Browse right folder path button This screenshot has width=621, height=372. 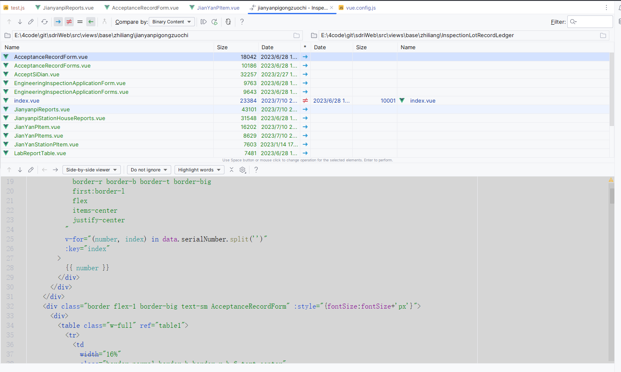603,35
